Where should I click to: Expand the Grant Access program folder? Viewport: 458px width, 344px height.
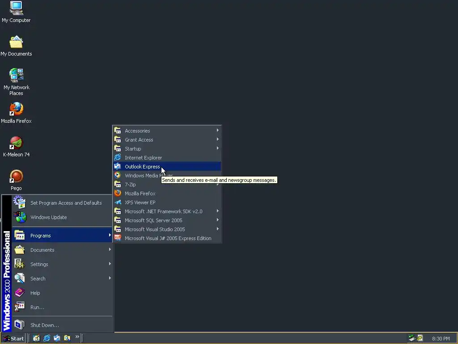click(x=167, y=140)
